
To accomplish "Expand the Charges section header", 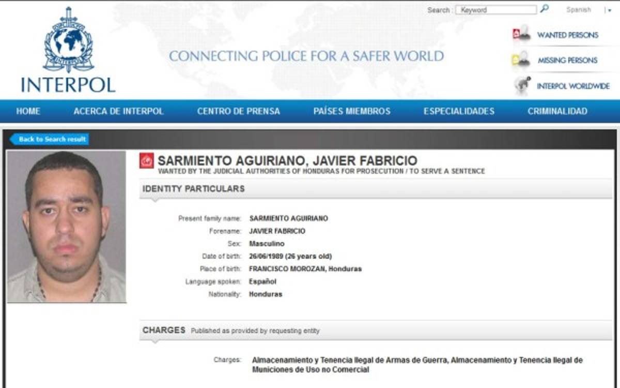I will click(375, 330).
